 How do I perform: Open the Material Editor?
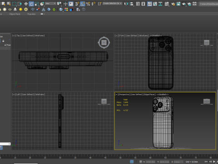(x=167, y=4)
